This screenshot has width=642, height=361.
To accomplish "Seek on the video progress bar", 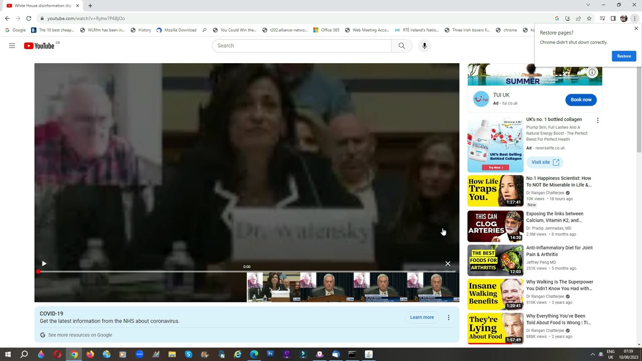I will (247, 272).
